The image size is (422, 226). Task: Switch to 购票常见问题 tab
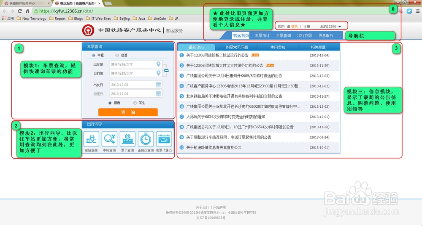coord(237,47)
